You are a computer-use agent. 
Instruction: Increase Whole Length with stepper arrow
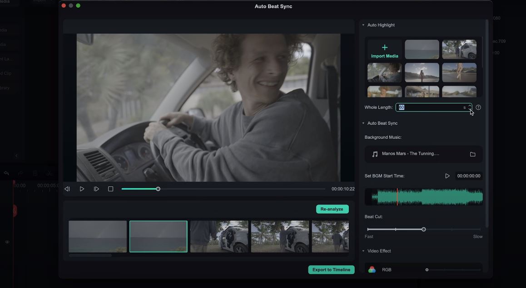pyautogui.click(x=470, y=106)
